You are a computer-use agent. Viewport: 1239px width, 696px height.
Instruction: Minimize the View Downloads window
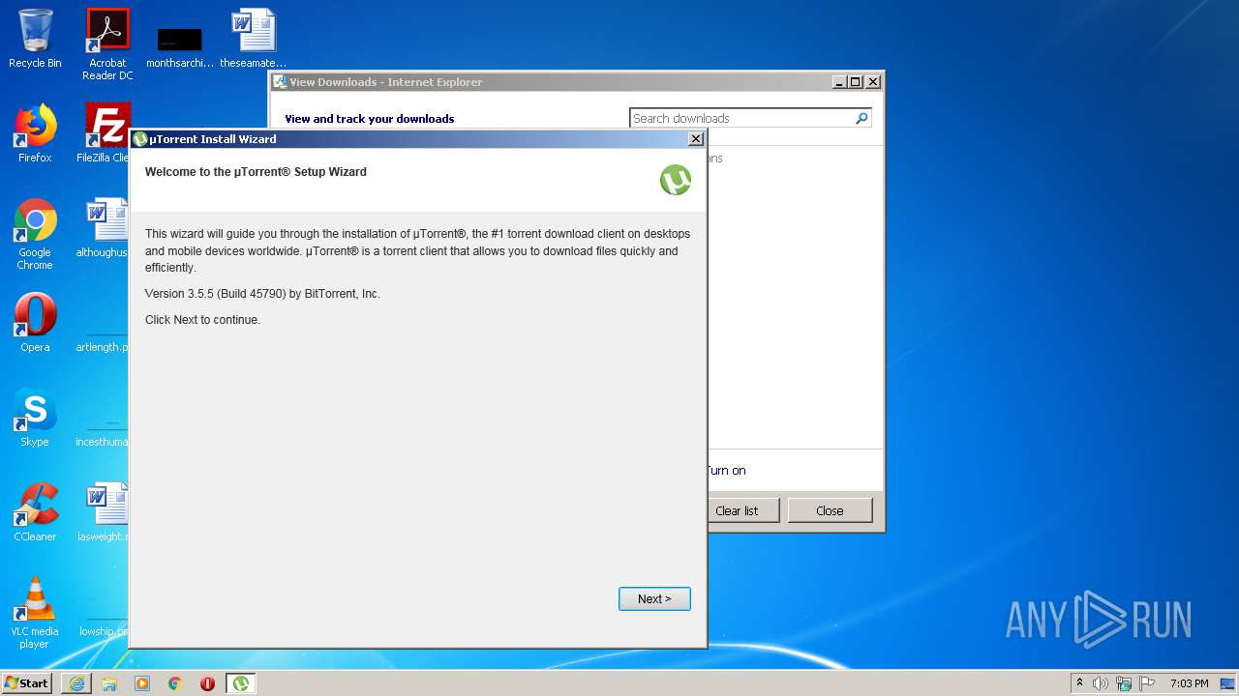click(839, 82)
